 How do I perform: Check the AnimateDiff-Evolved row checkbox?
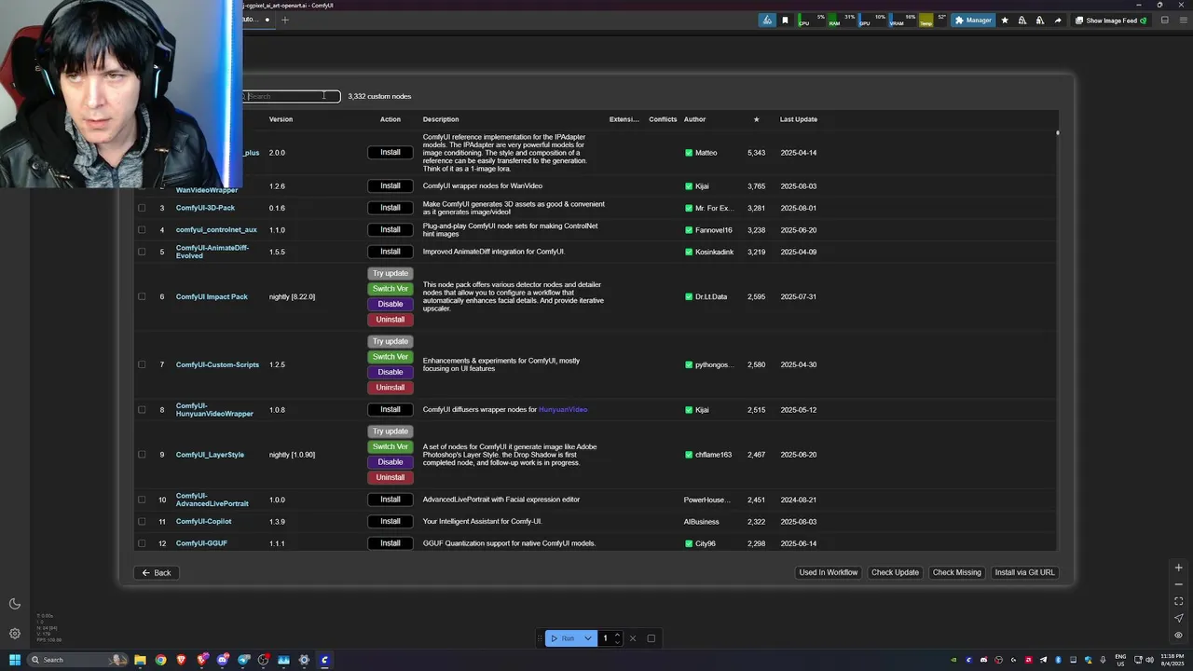pos(142,252)
